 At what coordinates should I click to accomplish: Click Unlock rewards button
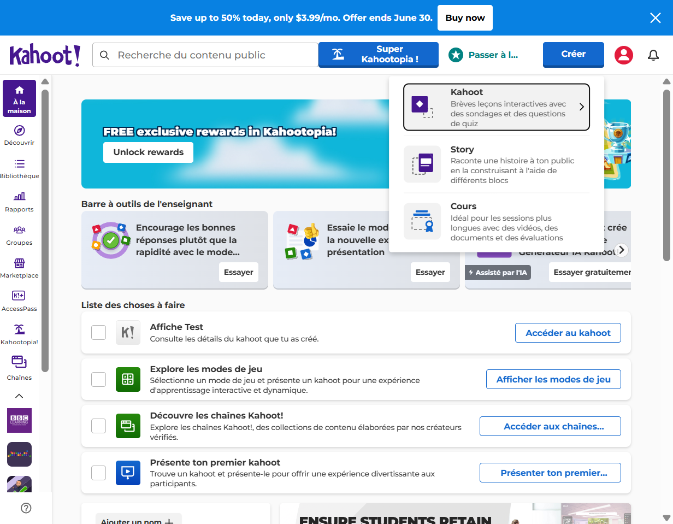[149, 152]
